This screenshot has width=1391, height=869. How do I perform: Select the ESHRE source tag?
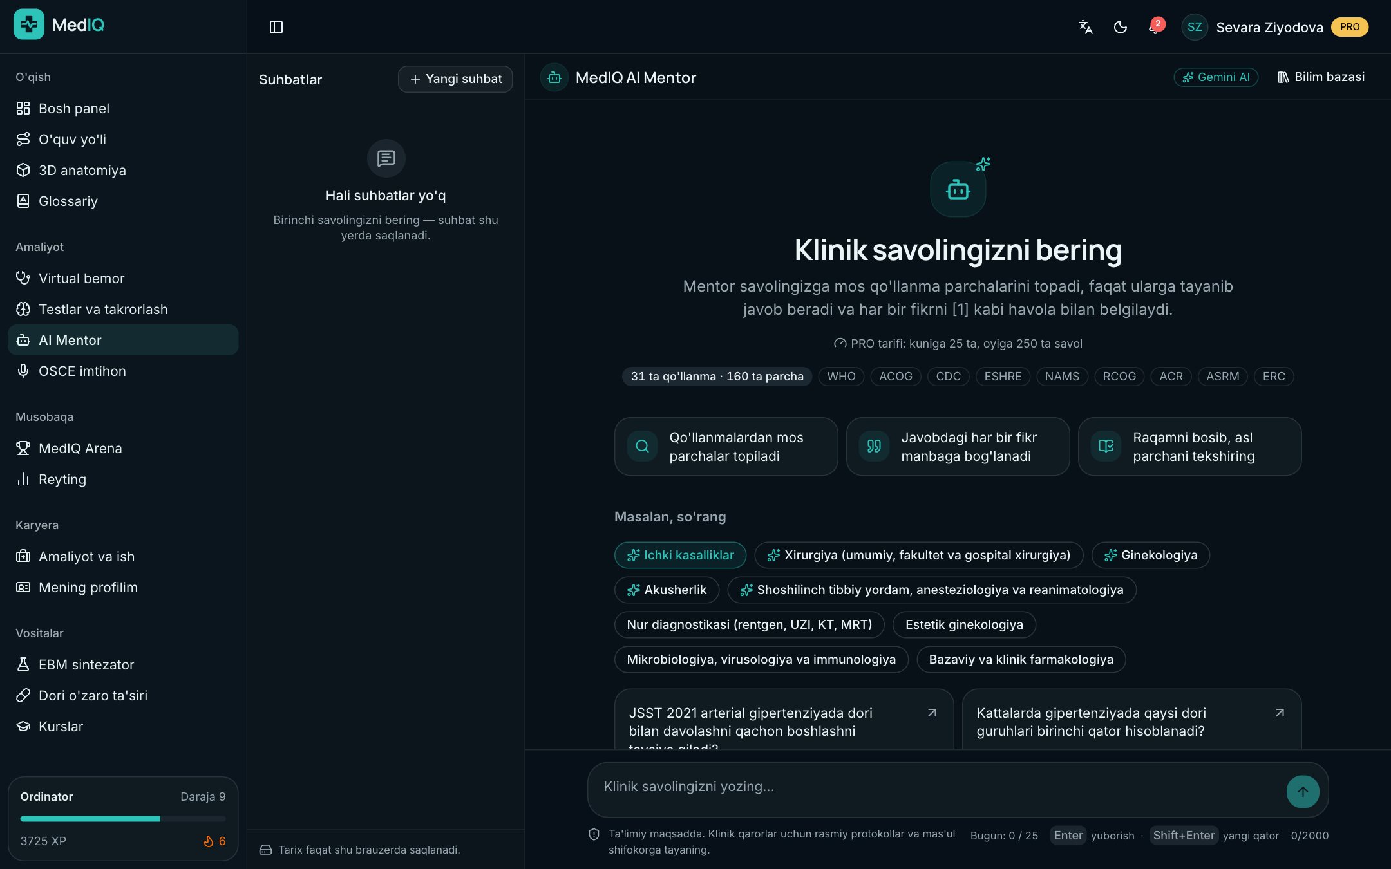[x=1003, y=377]
